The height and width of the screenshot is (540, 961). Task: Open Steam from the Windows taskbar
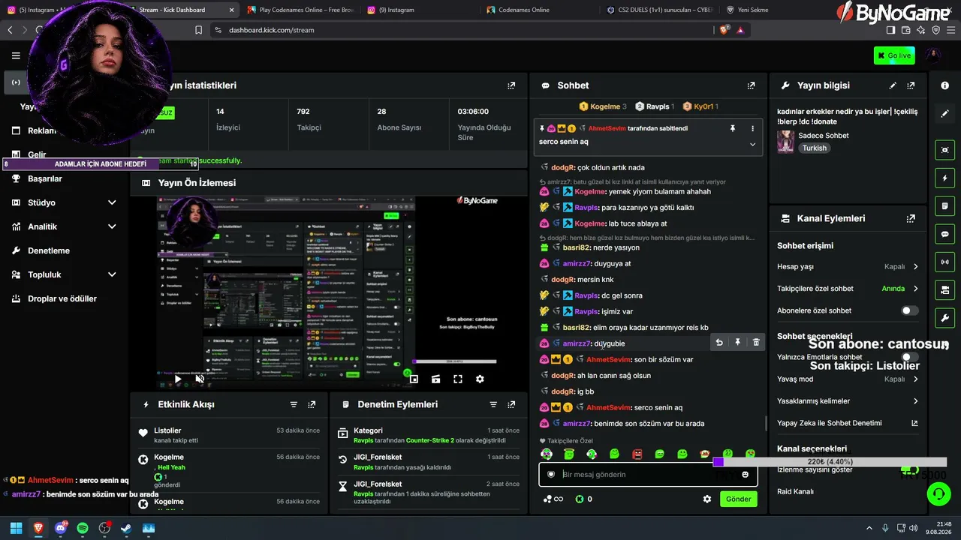[x=126, y=528]
